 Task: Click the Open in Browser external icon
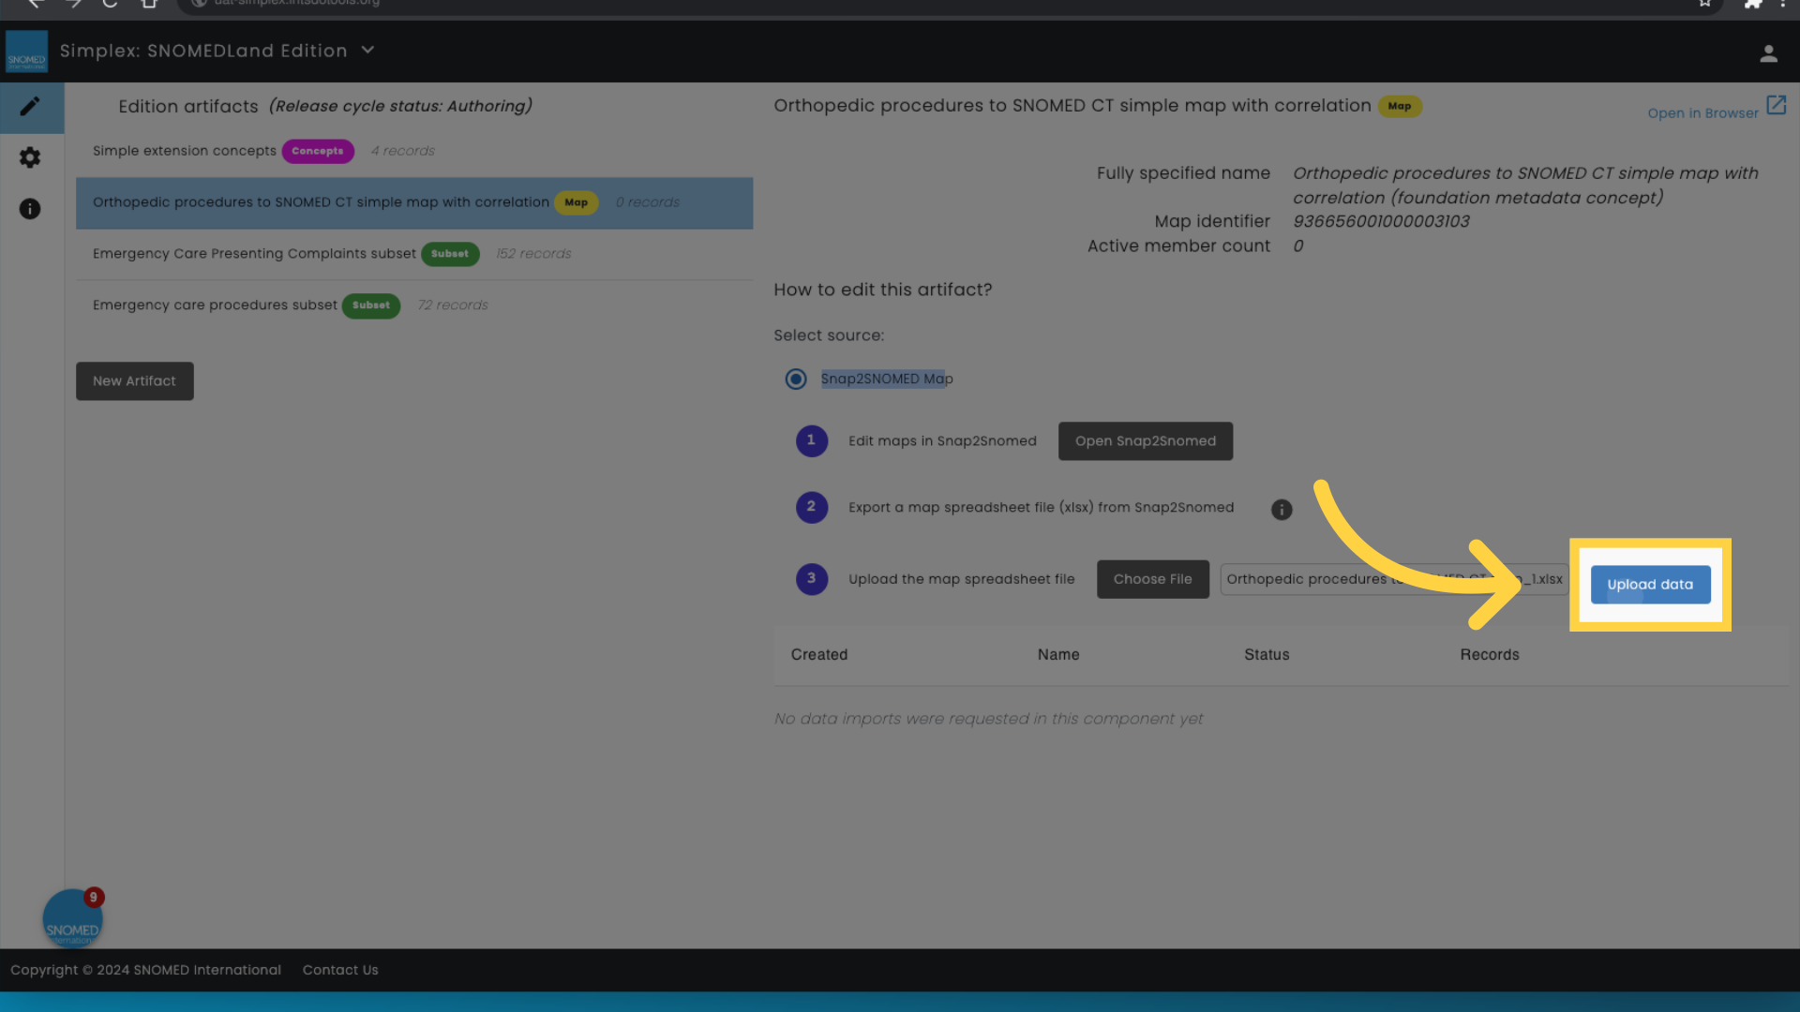[1777, 105]
